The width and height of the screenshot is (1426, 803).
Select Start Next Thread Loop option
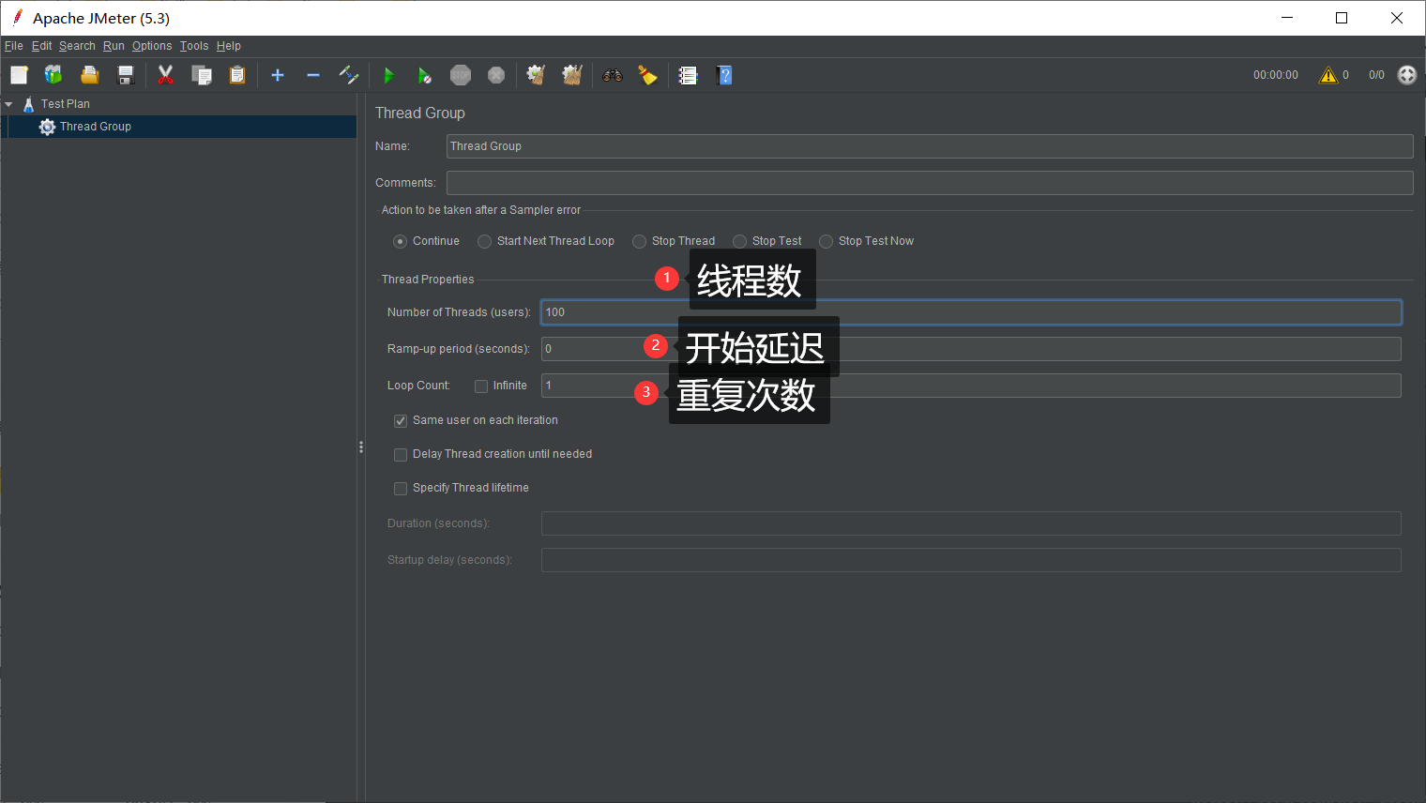coord(484,241)
